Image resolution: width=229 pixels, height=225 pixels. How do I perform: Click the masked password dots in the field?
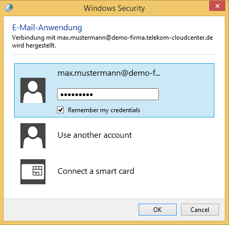(76, 94)
